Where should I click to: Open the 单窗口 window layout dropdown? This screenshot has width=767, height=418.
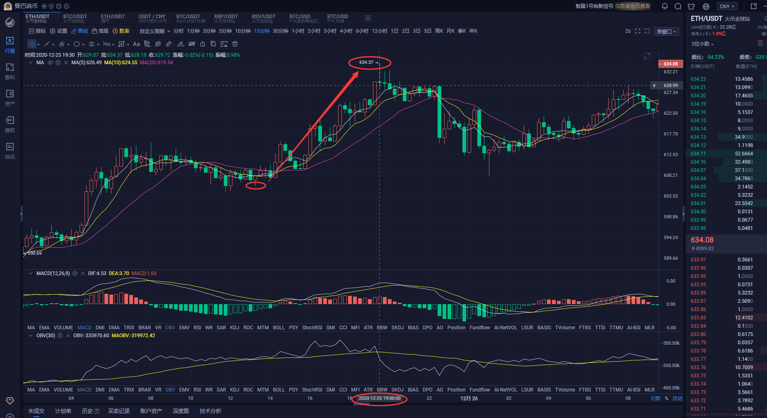[x=666, y=31]
